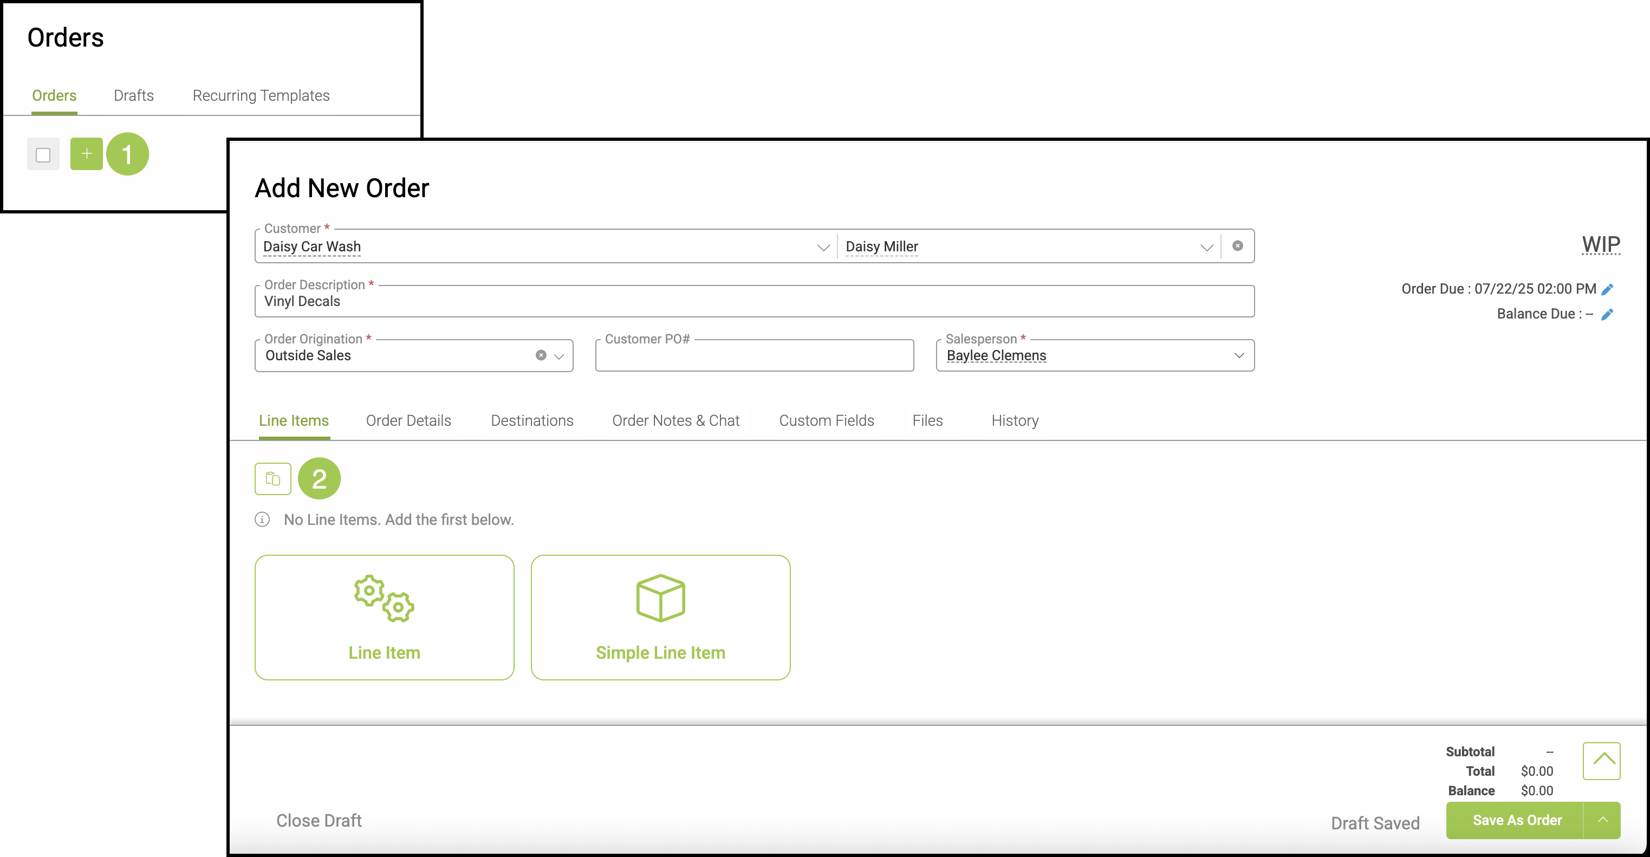
Task: Edit Balance Due with pencil icon
Action: point(1607,315)
